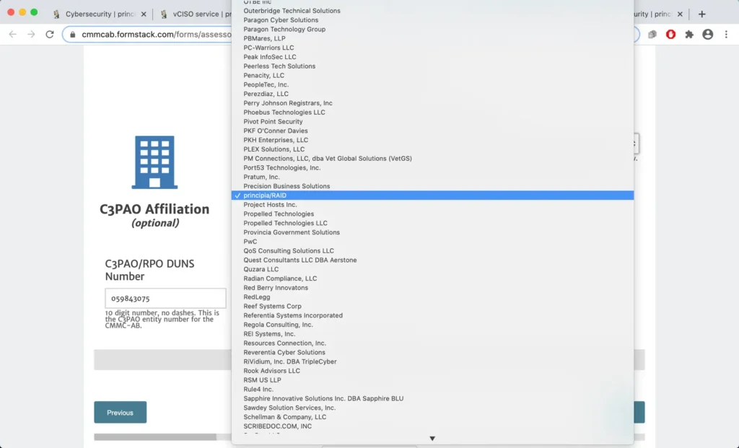Close the last Cybersecurity tab on right

(680, 14)
